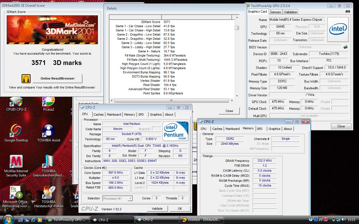Screen dimensions: 359x224
Task: Click the blue square tray icon
Action: pyautogui.click(x=316, y=220)
